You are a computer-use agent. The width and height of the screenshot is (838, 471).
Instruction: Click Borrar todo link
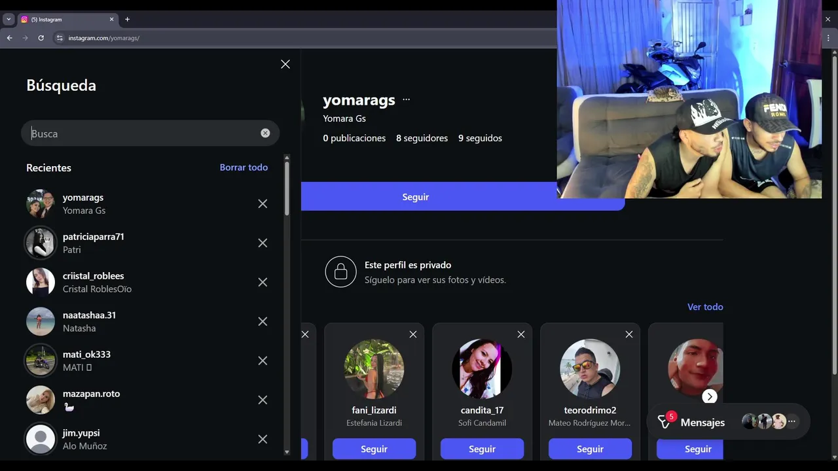tap(244, 167)
